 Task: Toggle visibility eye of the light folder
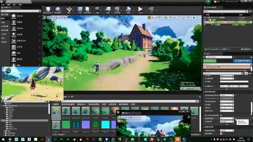(x=205, y=20)
